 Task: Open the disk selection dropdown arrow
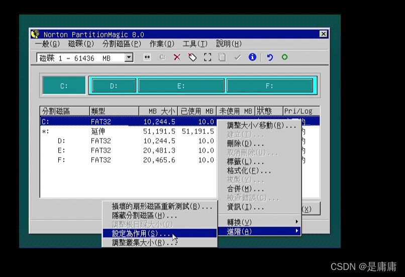pos(129,57)
